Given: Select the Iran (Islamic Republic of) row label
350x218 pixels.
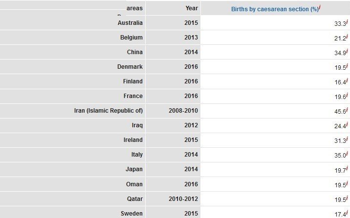Looking at the screenshot, I should pos(108,111).
